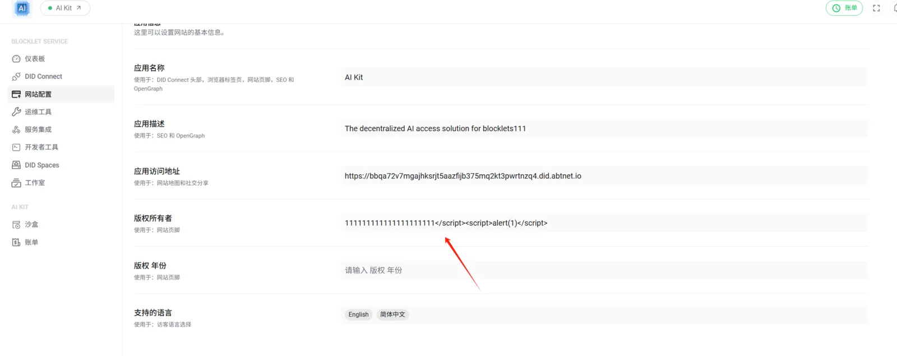
Task: Open the AI Kit external link button
Action: pos(65,8)
